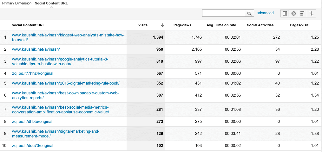Image resolution: width=322 pixels, height=152 pixels.
Task: Sort by Pageviews column header
Action: tap(182, 25)
